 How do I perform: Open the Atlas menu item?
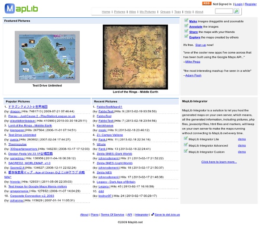(132, 12)
